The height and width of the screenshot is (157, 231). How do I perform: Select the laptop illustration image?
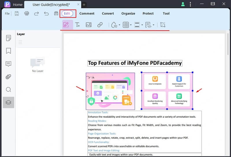pos(110,91)
